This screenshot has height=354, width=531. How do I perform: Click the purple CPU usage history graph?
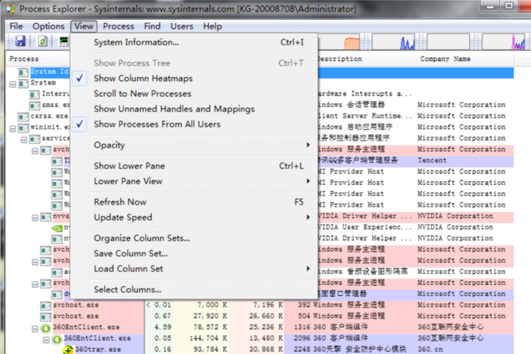point(409,41)
